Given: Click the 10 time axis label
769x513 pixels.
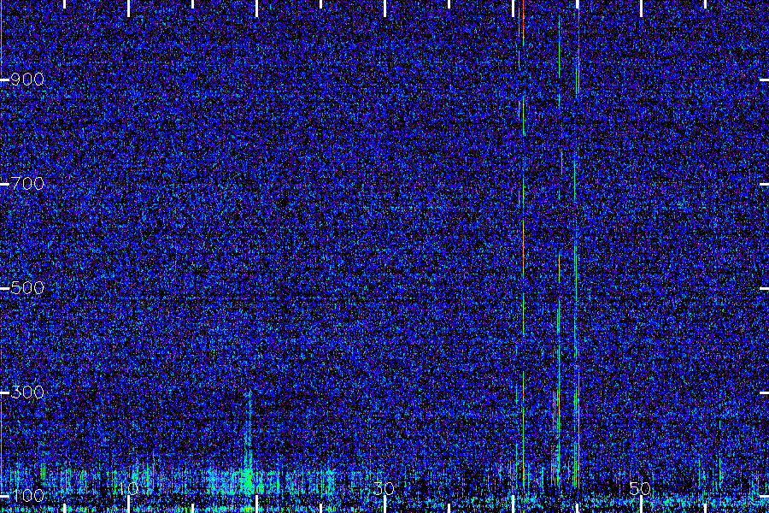Looking at the screenshot, I should [128, 488].
